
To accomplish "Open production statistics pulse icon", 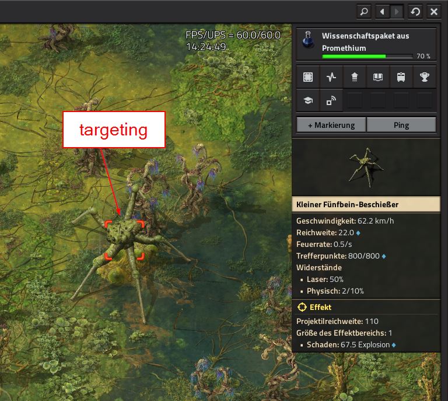I will coord(331,77).
